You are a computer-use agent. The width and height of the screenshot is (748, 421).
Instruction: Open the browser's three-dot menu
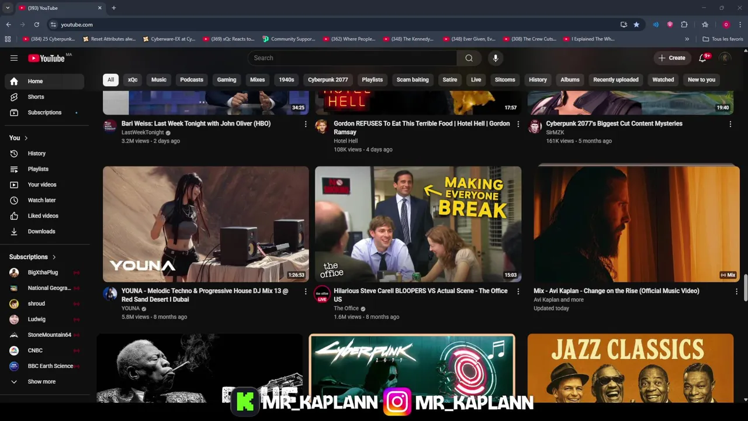click(740, 25)
